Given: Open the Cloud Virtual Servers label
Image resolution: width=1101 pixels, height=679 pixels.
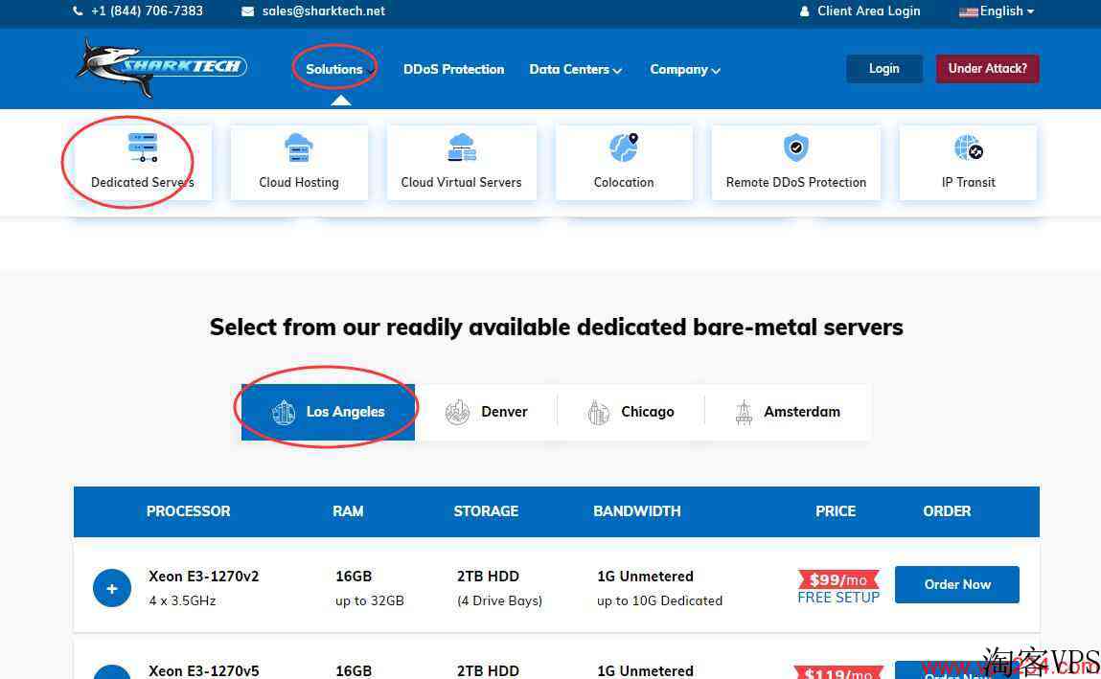Looking at the screenshot, I should pyautogui.click(x=461, y=182).
